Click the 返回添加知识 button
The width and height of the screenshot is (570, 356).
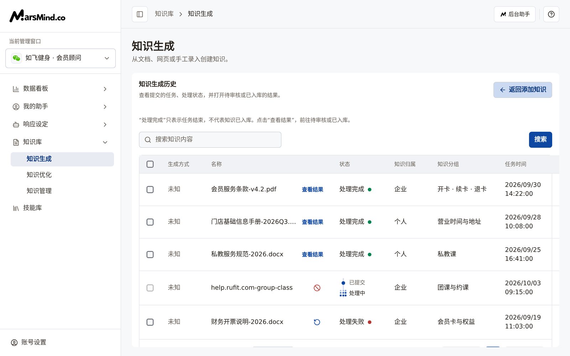[x=523, y=90]
